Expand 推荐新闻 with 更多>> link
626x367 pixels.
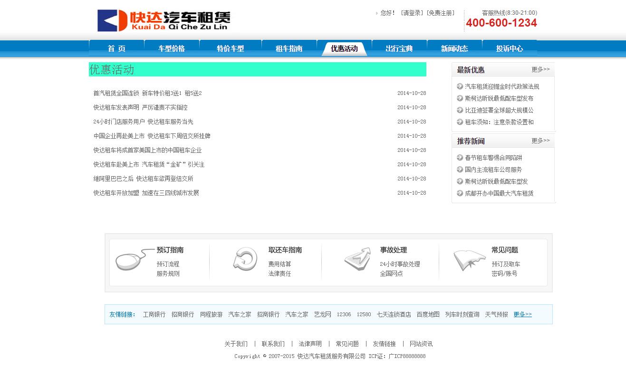coord(540,141)
